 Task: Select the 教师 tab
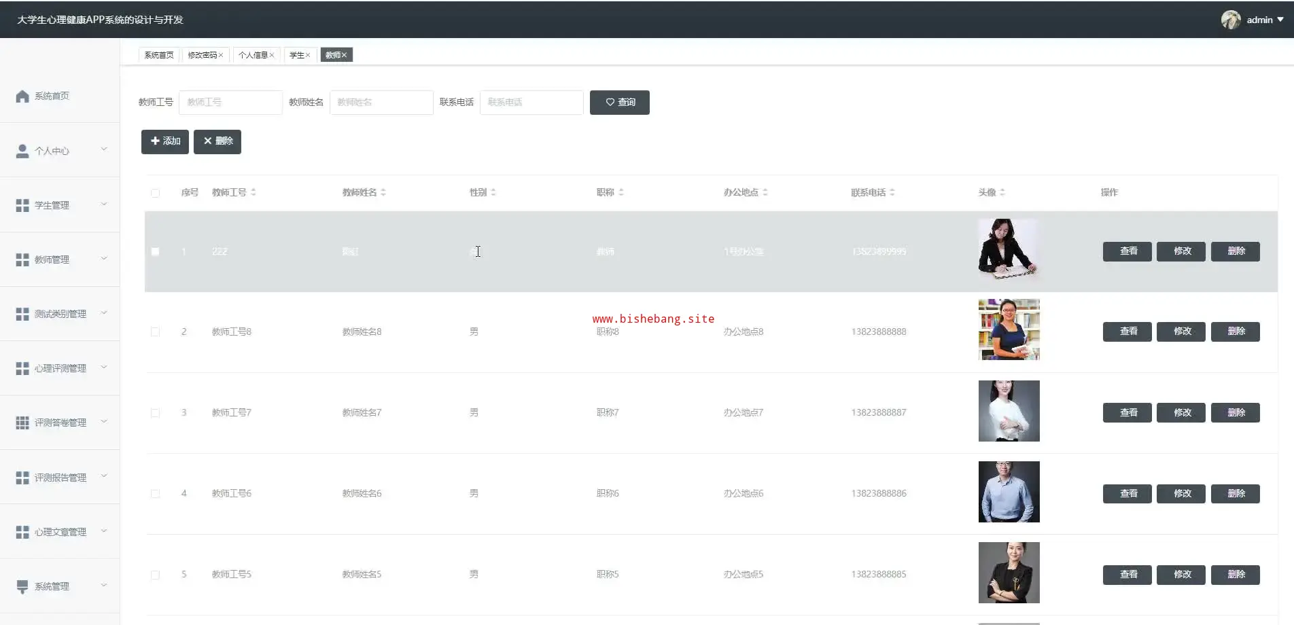(333, 55)
